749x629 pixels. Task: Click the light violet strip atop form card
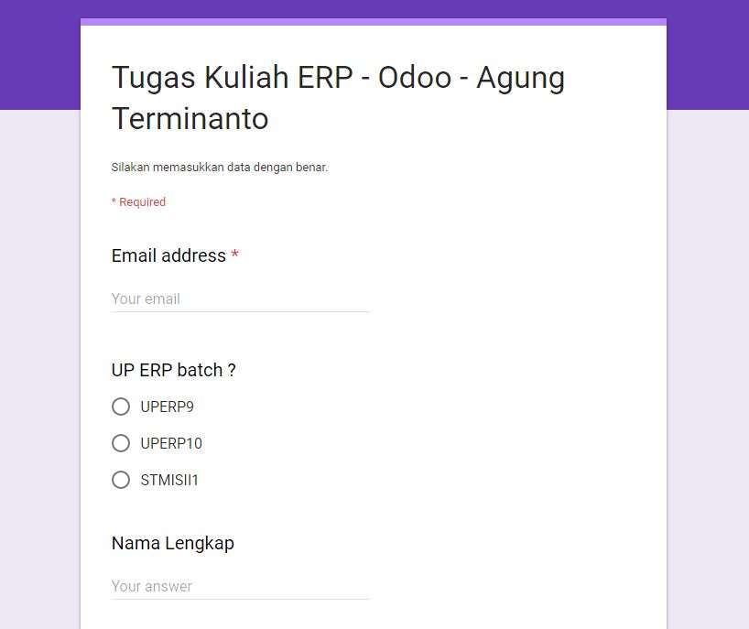coord(374,22)
